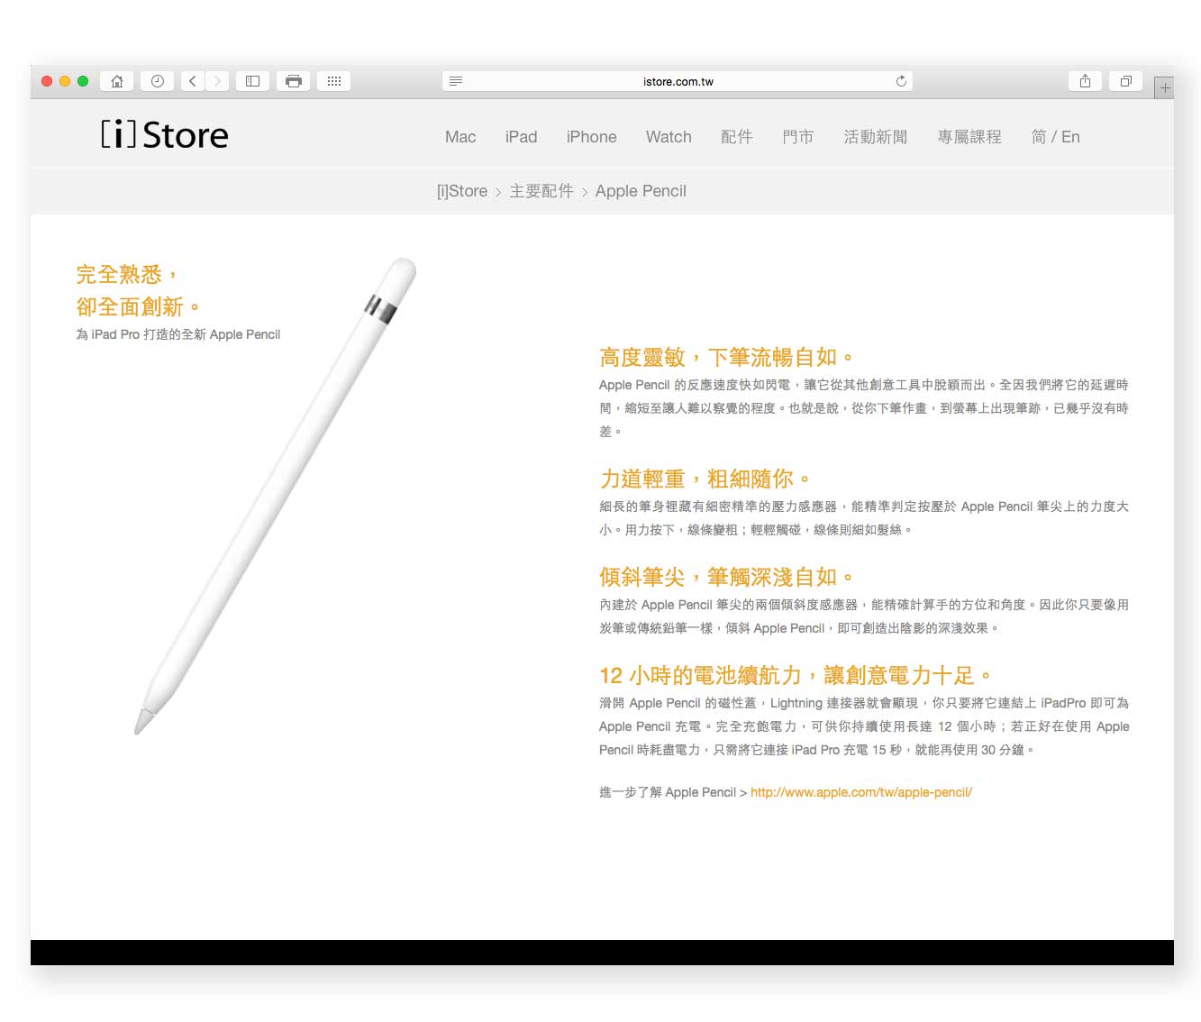Open the iPhone menu
1201x1022 pixels.
click(591, 137)
